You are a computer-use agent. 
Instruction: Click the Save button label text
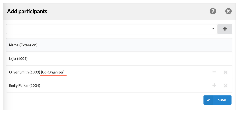(222, 100)
